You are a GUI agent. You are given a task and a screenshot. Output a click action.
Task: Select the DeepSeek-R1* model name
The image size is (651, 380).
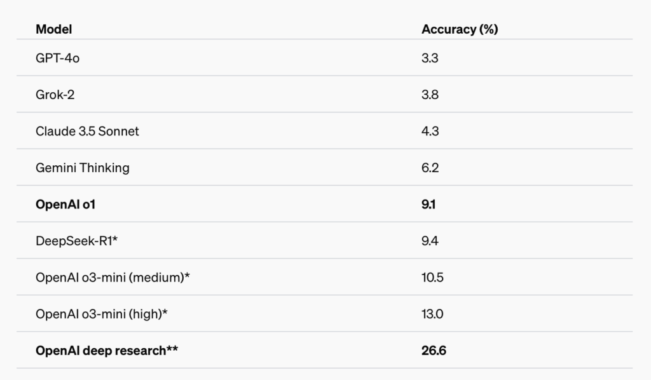point(76,241)
